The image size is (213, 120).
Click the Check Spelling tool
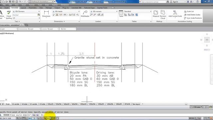coord(9,15)
